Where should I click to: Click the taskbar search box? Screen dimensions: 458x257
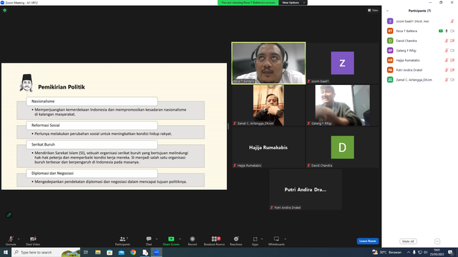point(46,252)
